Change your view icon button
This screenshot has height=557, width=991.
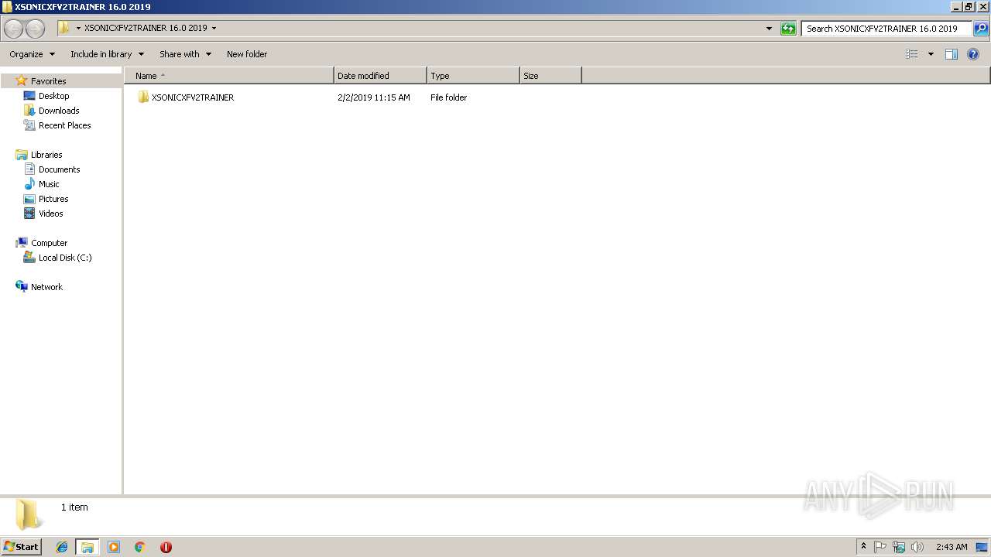point(912,54)
